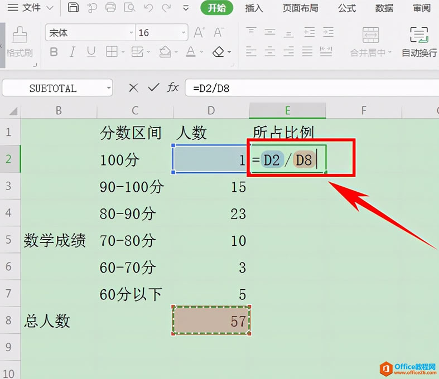Toggle Underline formatting
Image resolution: width=439 pixels, height=379 pixels.
coord(91,52)
